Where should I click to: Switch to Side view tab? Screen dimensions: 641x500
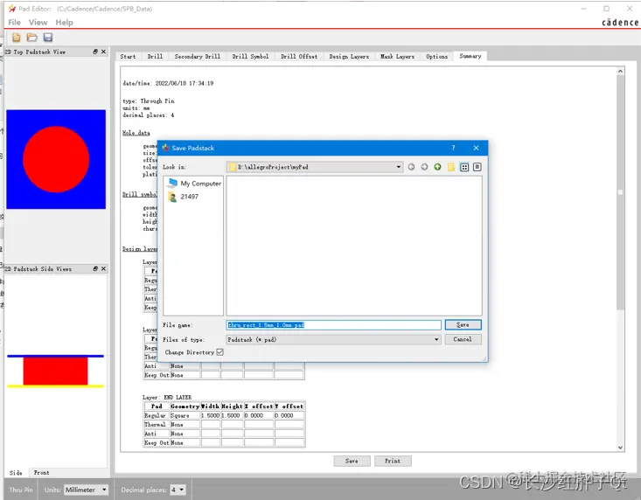[x=16, y=473]
